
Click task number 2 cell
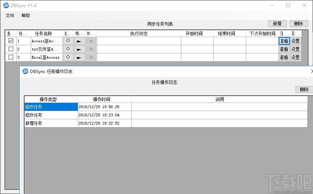point(24,49)
